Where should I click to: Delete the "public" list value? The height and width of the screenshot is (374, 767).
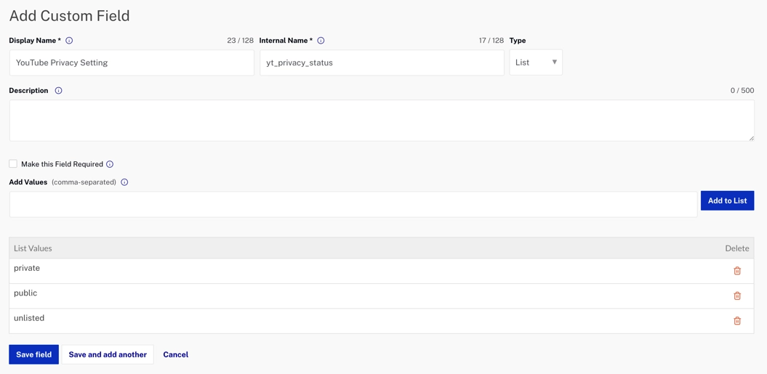pos(736,296)
